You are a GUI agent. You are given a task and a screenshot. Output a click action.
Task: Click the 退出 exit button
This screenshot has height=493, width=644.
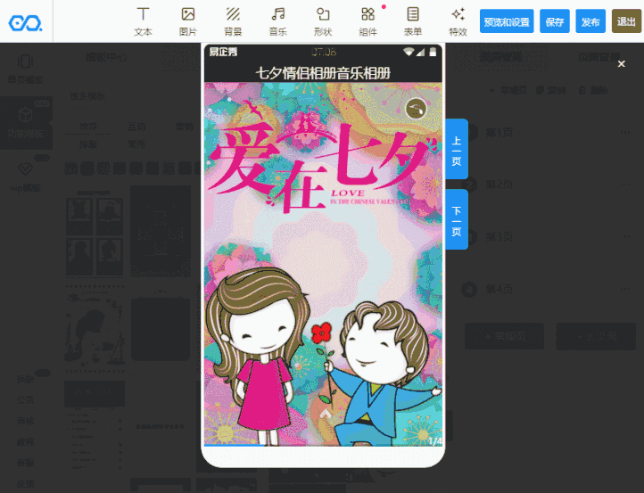[626, 21]
